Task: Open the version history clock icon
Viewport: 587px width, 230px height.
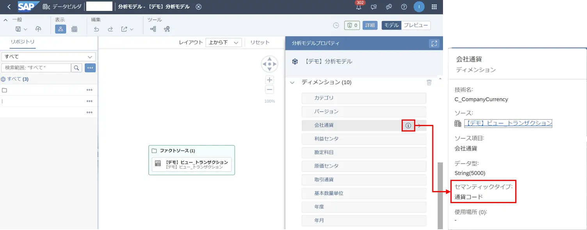Action: 336,25
